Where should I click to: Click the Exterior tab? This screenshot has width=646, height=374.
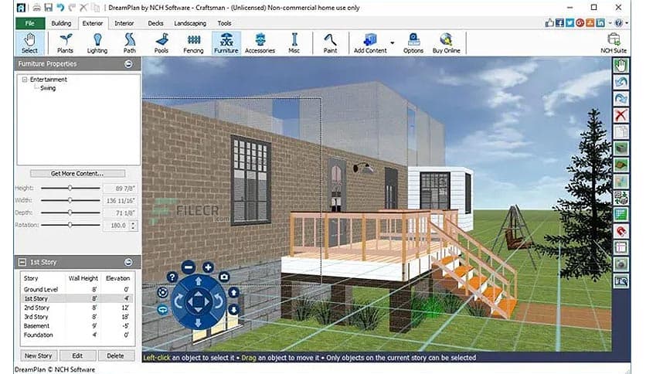pyautogui.click(x=92, y=23)
